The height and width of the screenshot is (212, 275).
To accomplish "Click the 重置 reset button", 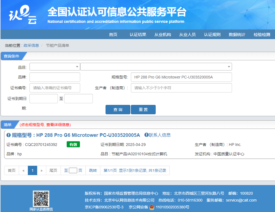I will 143,110.
